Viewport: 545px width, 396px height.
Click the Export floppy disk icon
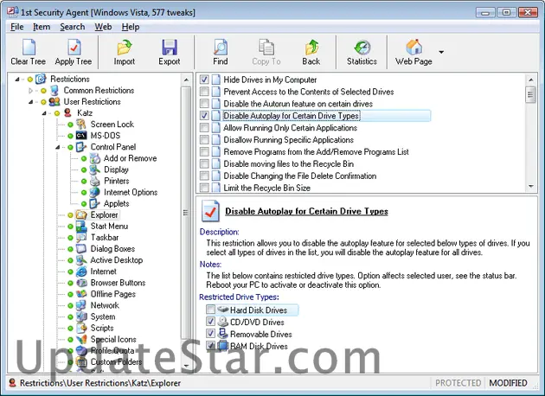170,48
